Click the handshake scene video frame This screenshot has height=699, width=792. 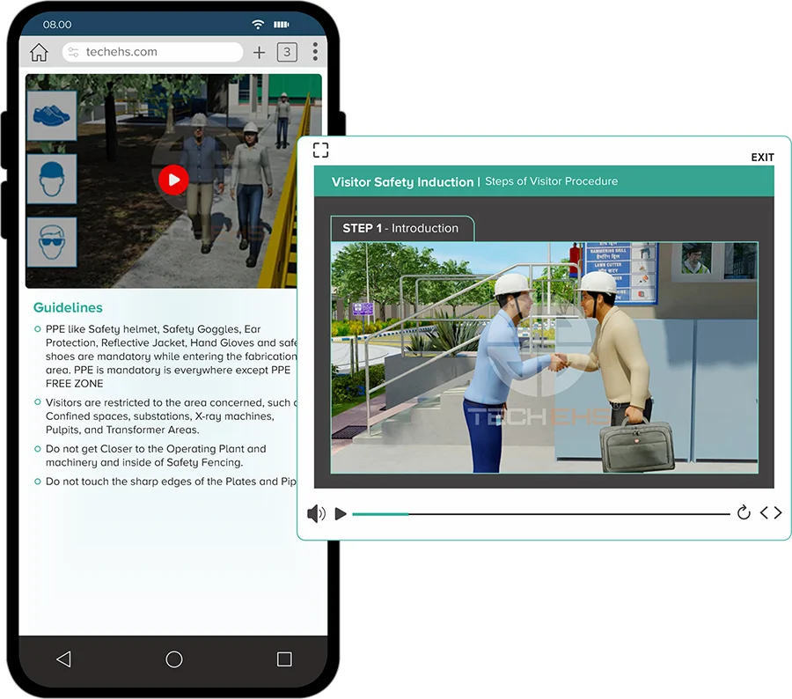[x=545, y=357]
